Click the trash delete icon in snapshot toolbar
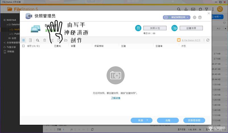The width and height of the screenshot is (228, 133). [x=45, y=40]
